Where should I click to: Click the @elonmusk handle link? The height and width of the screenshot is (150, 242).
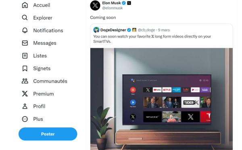click(113, 8)
